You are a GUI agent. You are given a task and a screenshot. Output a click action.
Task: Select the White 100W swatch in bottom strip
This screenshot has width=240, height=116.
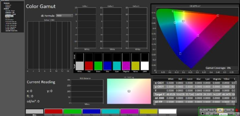pos(168,111)
